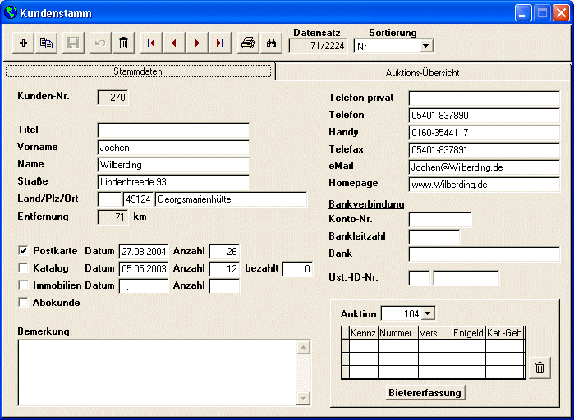Click the Kennz. column header

coord(364,333)
